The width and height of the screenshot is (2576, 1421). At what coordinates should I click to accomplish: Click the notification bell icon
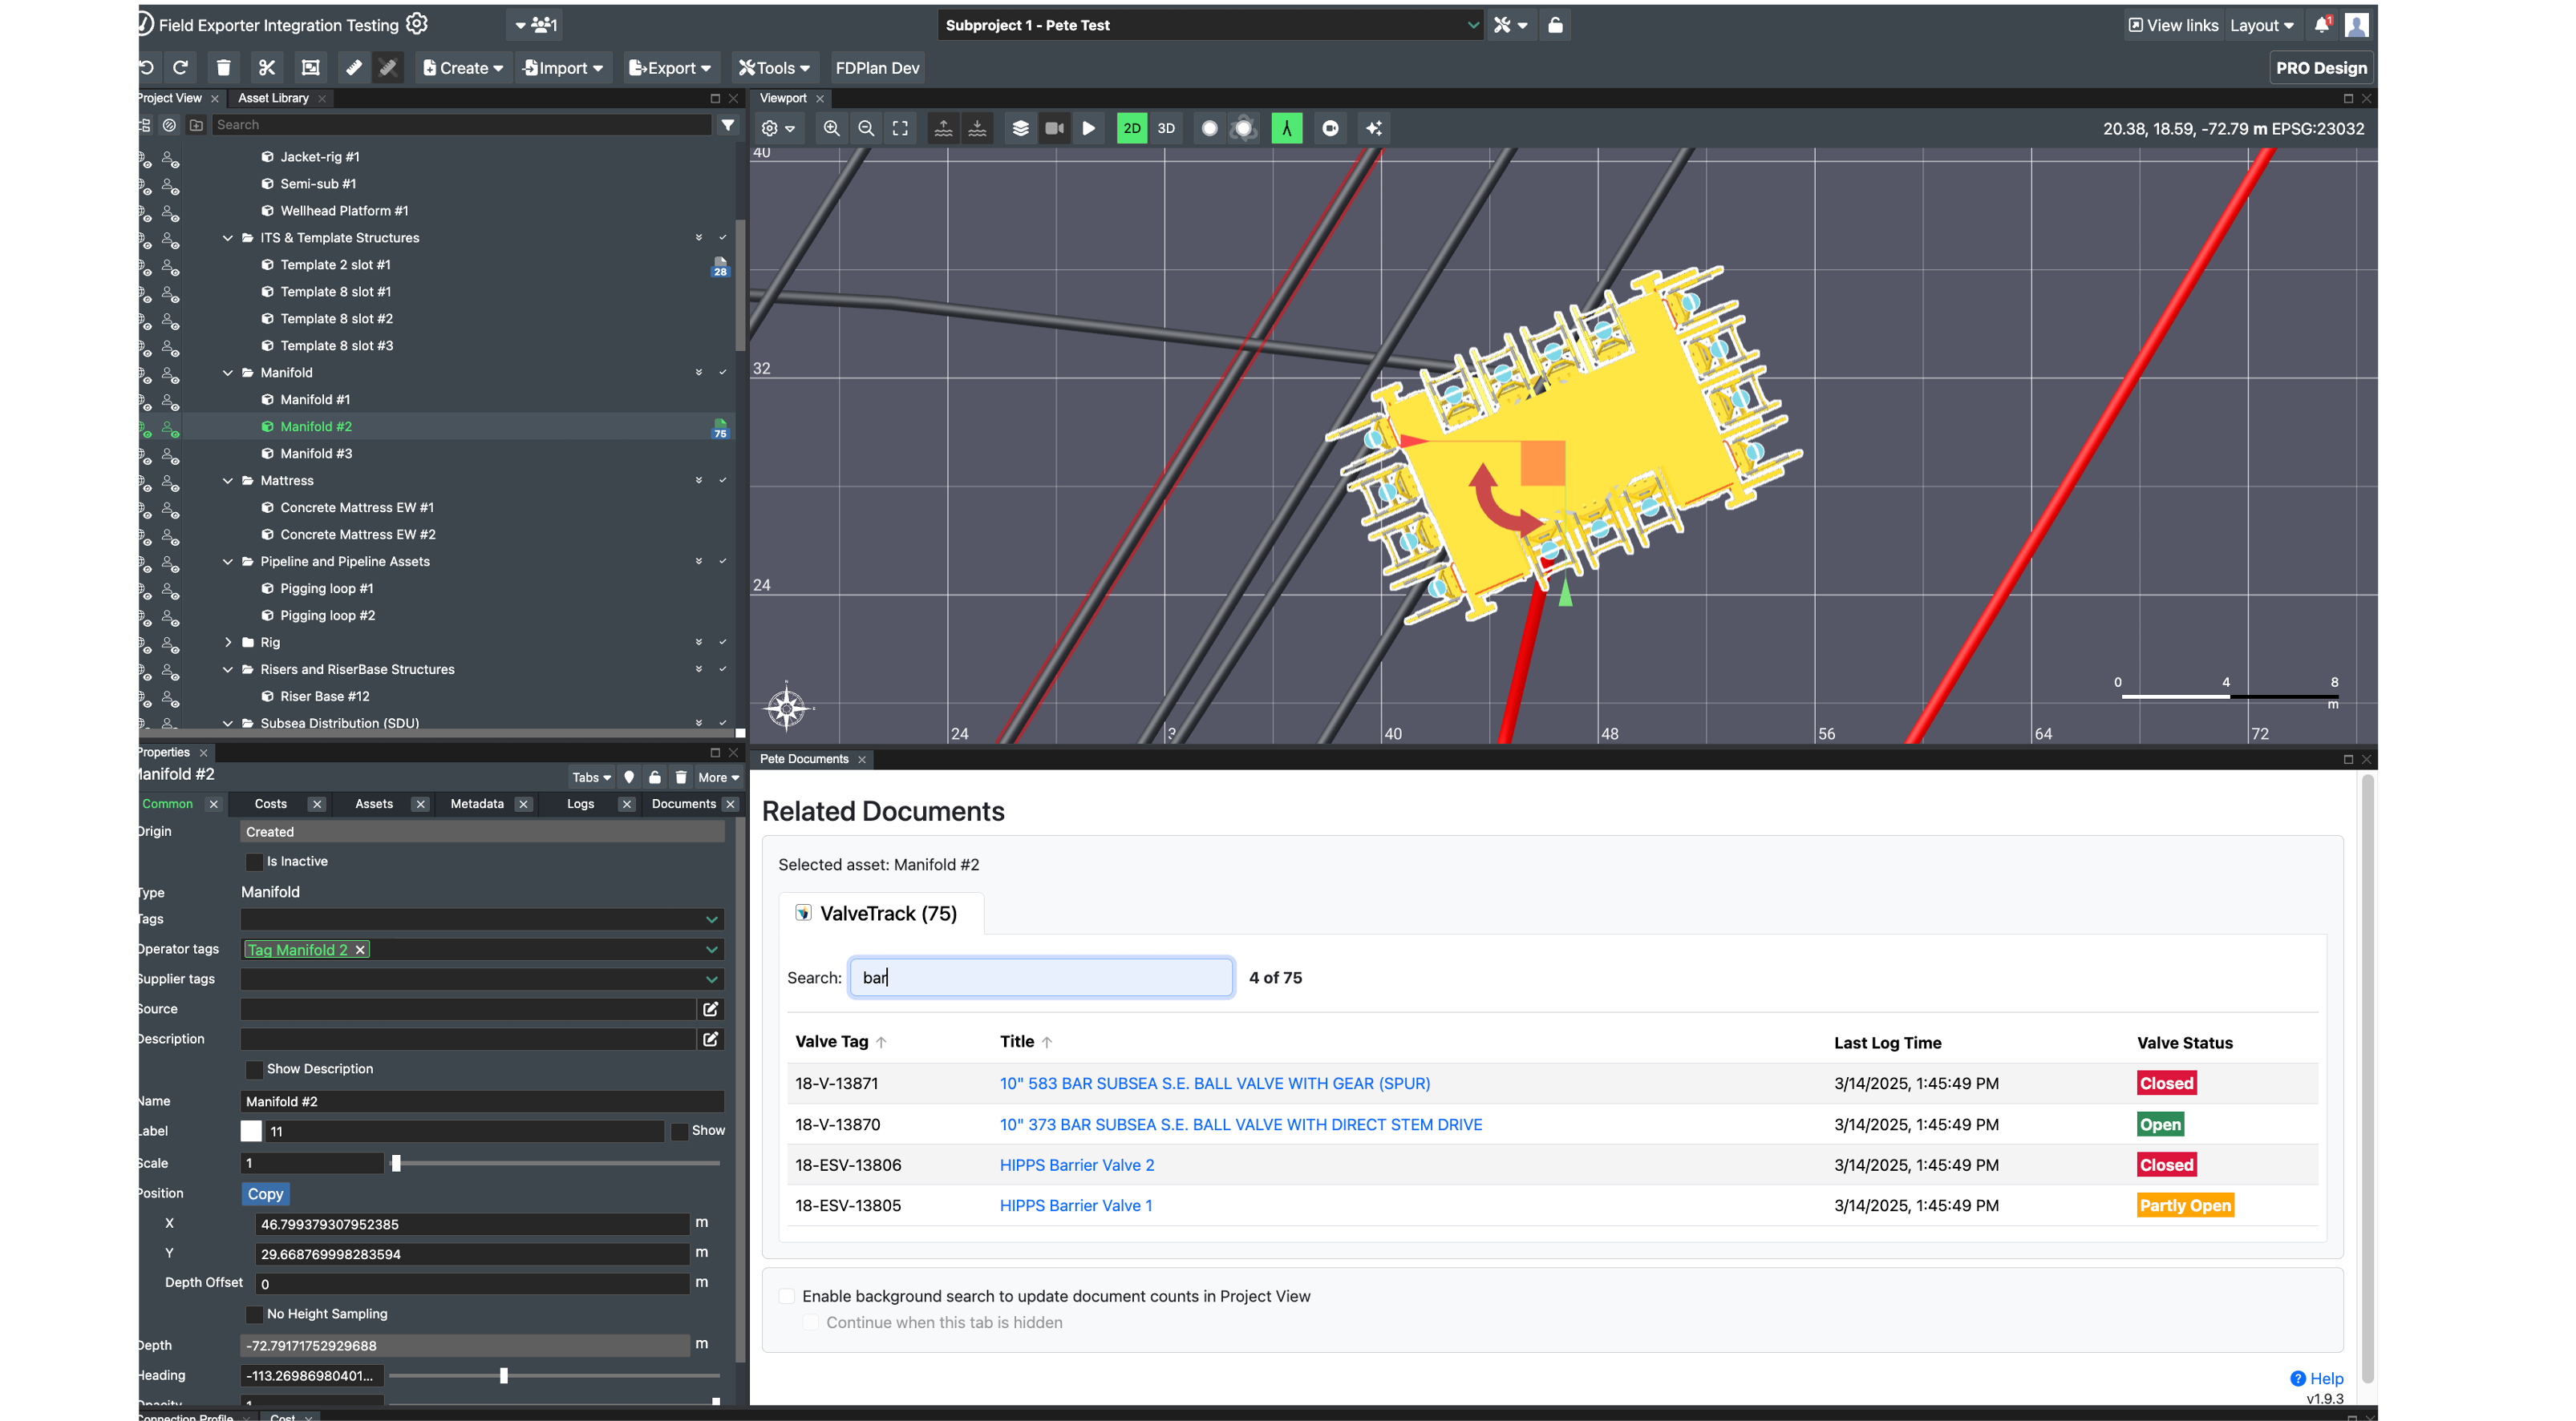click(2321, 25)
